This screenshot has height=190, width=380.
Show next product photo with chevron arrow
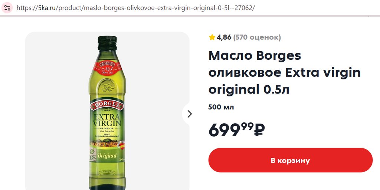point(190,114)
